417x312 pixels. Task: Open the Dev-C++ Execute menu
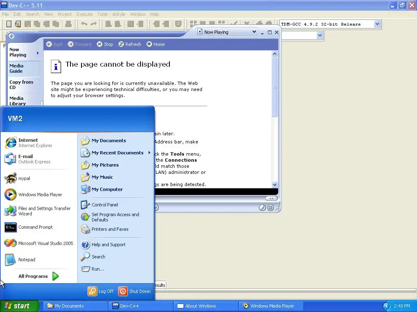(85, 14)
